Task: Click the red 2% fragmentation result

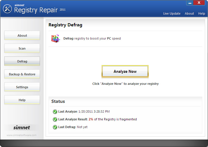Action: [91, 119]
